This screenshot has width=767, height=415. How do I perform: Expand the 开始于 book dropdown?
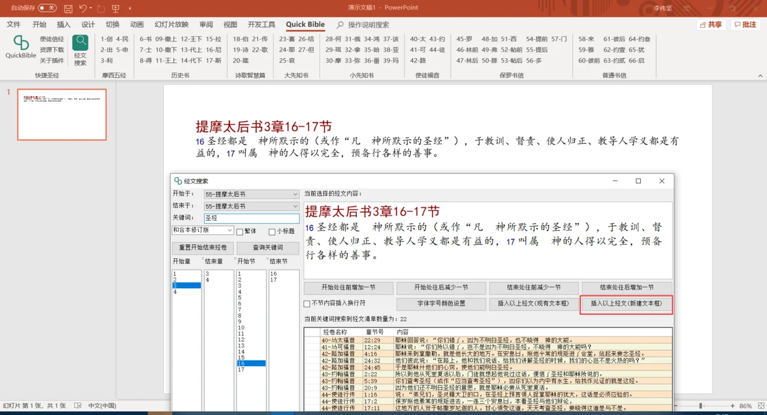pyautogui.click(x=295, y=194)
